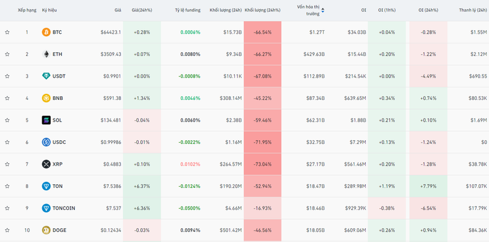This screenshot has width=489, height=242.
Task: Click the Bitcoin BTC coin icon
Action: tap(46, 33)
